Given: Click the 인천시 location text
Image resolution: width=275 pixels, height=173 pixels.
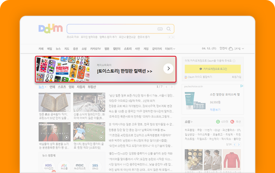Looking at the screenshot, I should [223, 48].
